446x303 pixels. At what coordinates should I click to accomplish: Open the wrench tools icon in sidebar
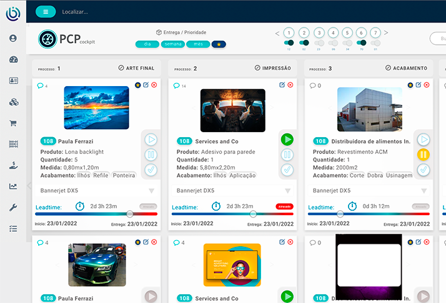click(x=13, y=208)
